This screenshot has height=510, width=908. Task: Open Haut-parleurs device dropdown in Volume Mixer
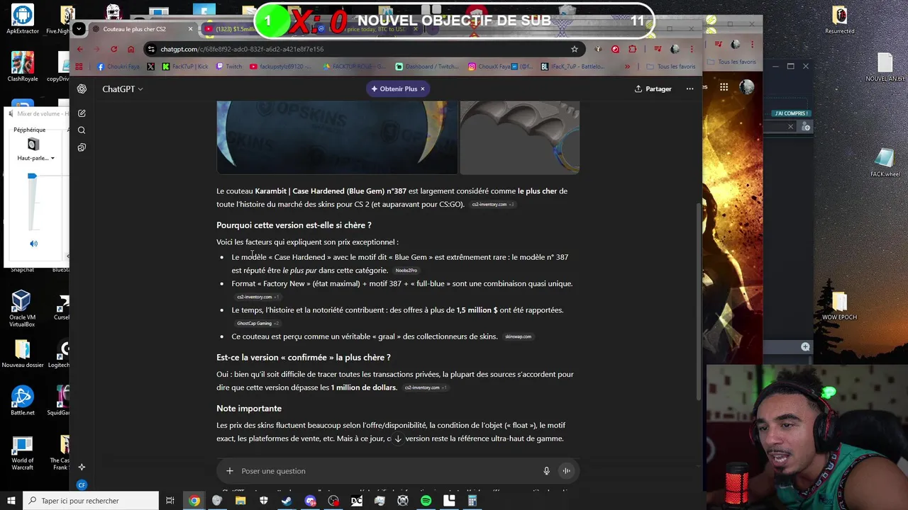pos(35,158)
